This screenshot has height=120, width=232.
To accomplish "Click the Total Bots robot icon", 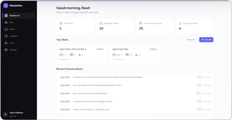I will pos(61,23).
